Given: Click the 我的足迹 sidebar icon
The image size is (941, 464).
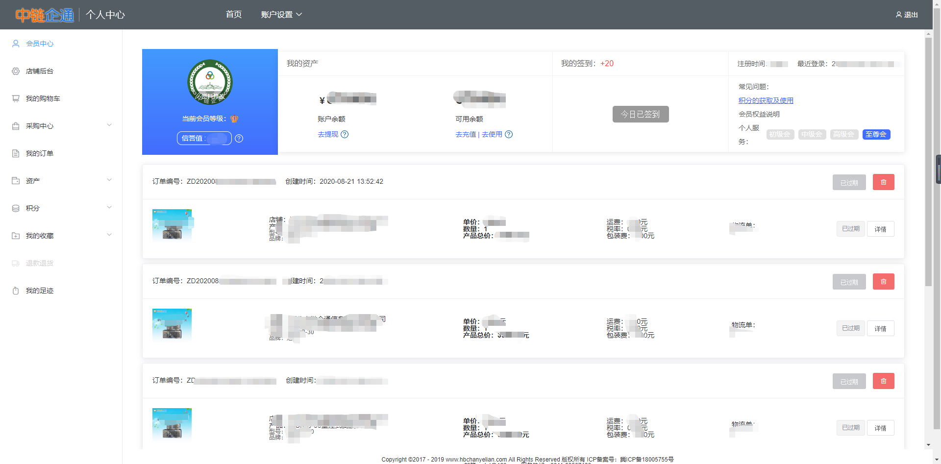Looking at the screenshot, I should (x=16, y=291).
